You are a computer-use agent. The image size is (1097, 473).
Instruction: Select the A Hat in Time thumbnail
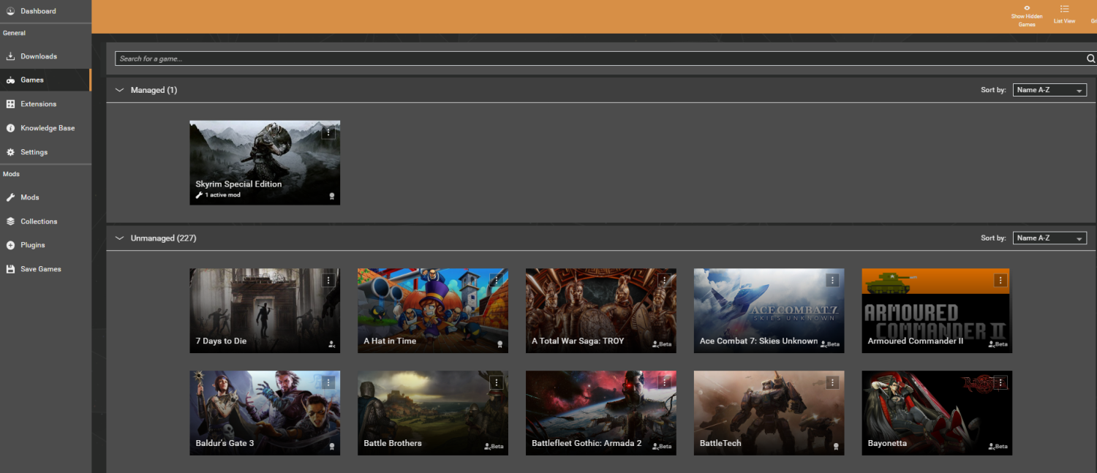coord(433,310)
